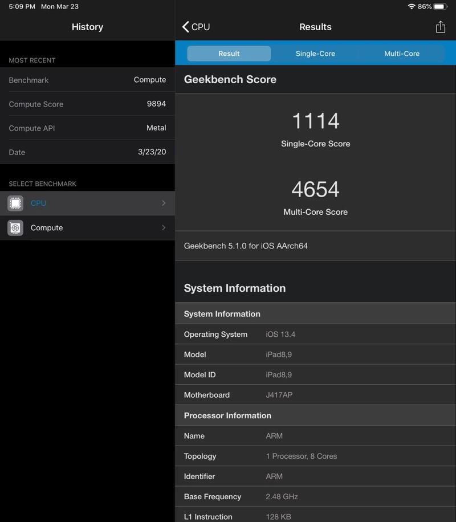
Task: Switch to the Result tab
Action: coord(229,54)
